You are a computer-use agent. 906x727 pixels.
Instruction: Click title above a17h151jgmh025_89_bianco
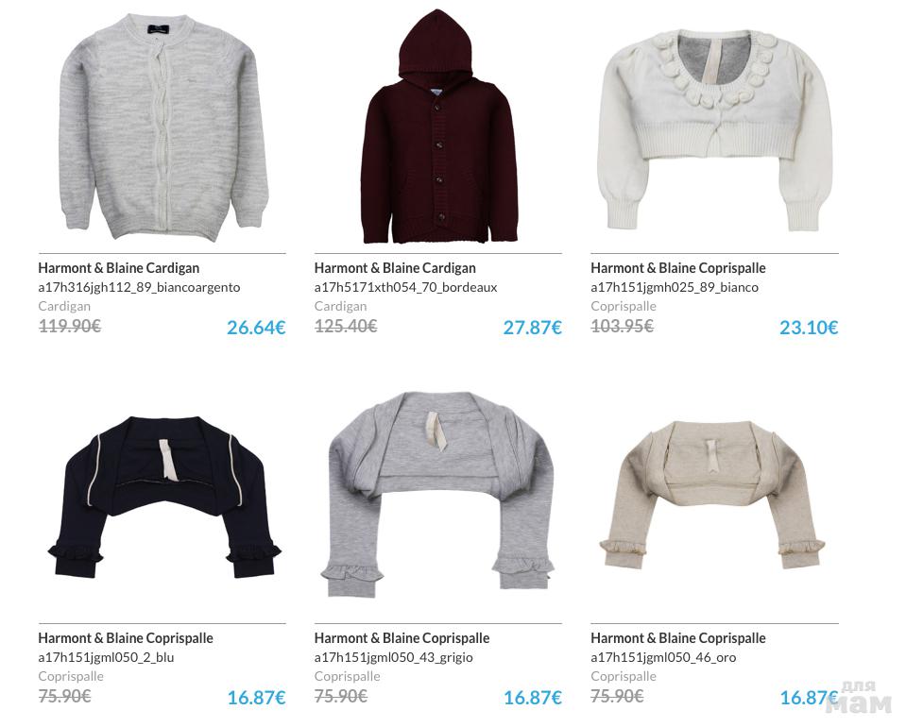677,268
